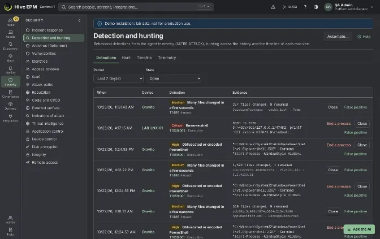Viewport: 380px width, 239px height.
Task: Switch to the Hunt tab
Action: click(126, 58)
